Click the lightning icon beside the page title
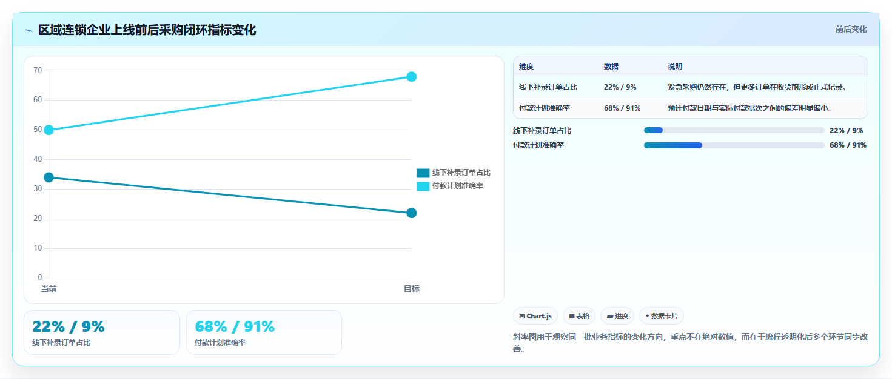The width and height of the screenshot is (892, 379). point(29,30)
